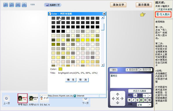Click the Color preview swatch beside Color label

(x=60, y=69)
